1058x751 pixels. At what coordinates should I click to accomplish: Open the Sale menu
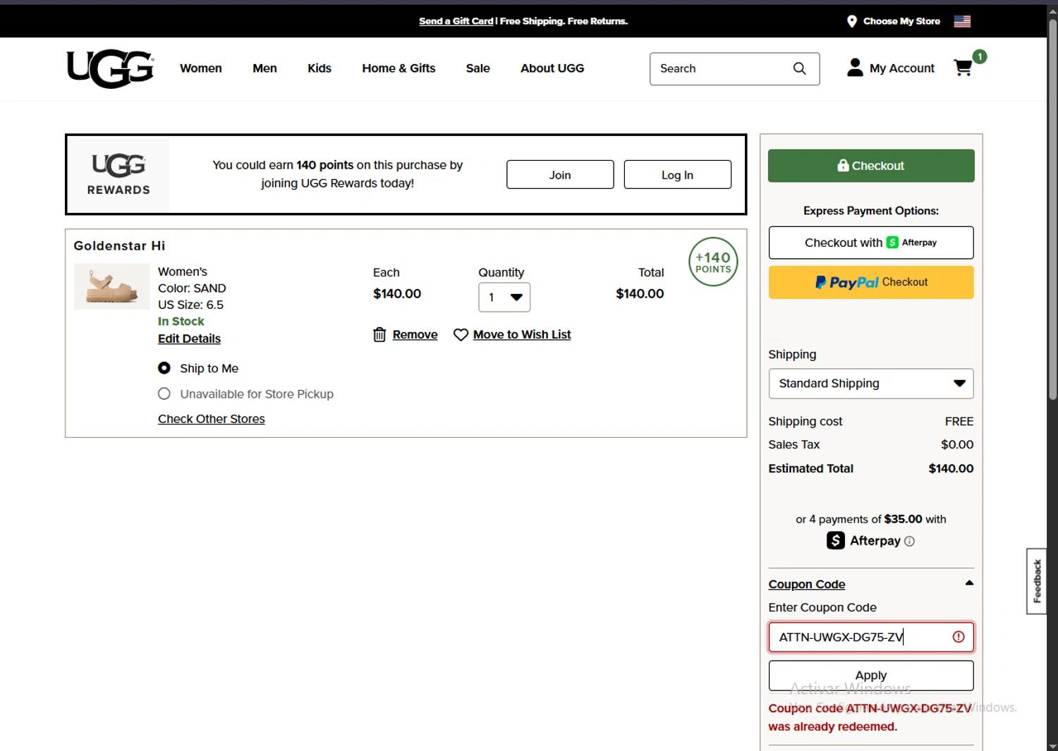478,68
